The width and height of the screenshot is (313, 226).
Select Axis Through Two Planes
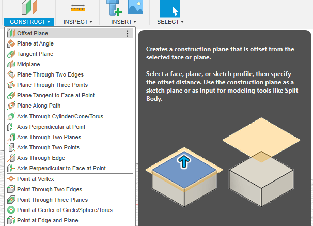point(70,137)
